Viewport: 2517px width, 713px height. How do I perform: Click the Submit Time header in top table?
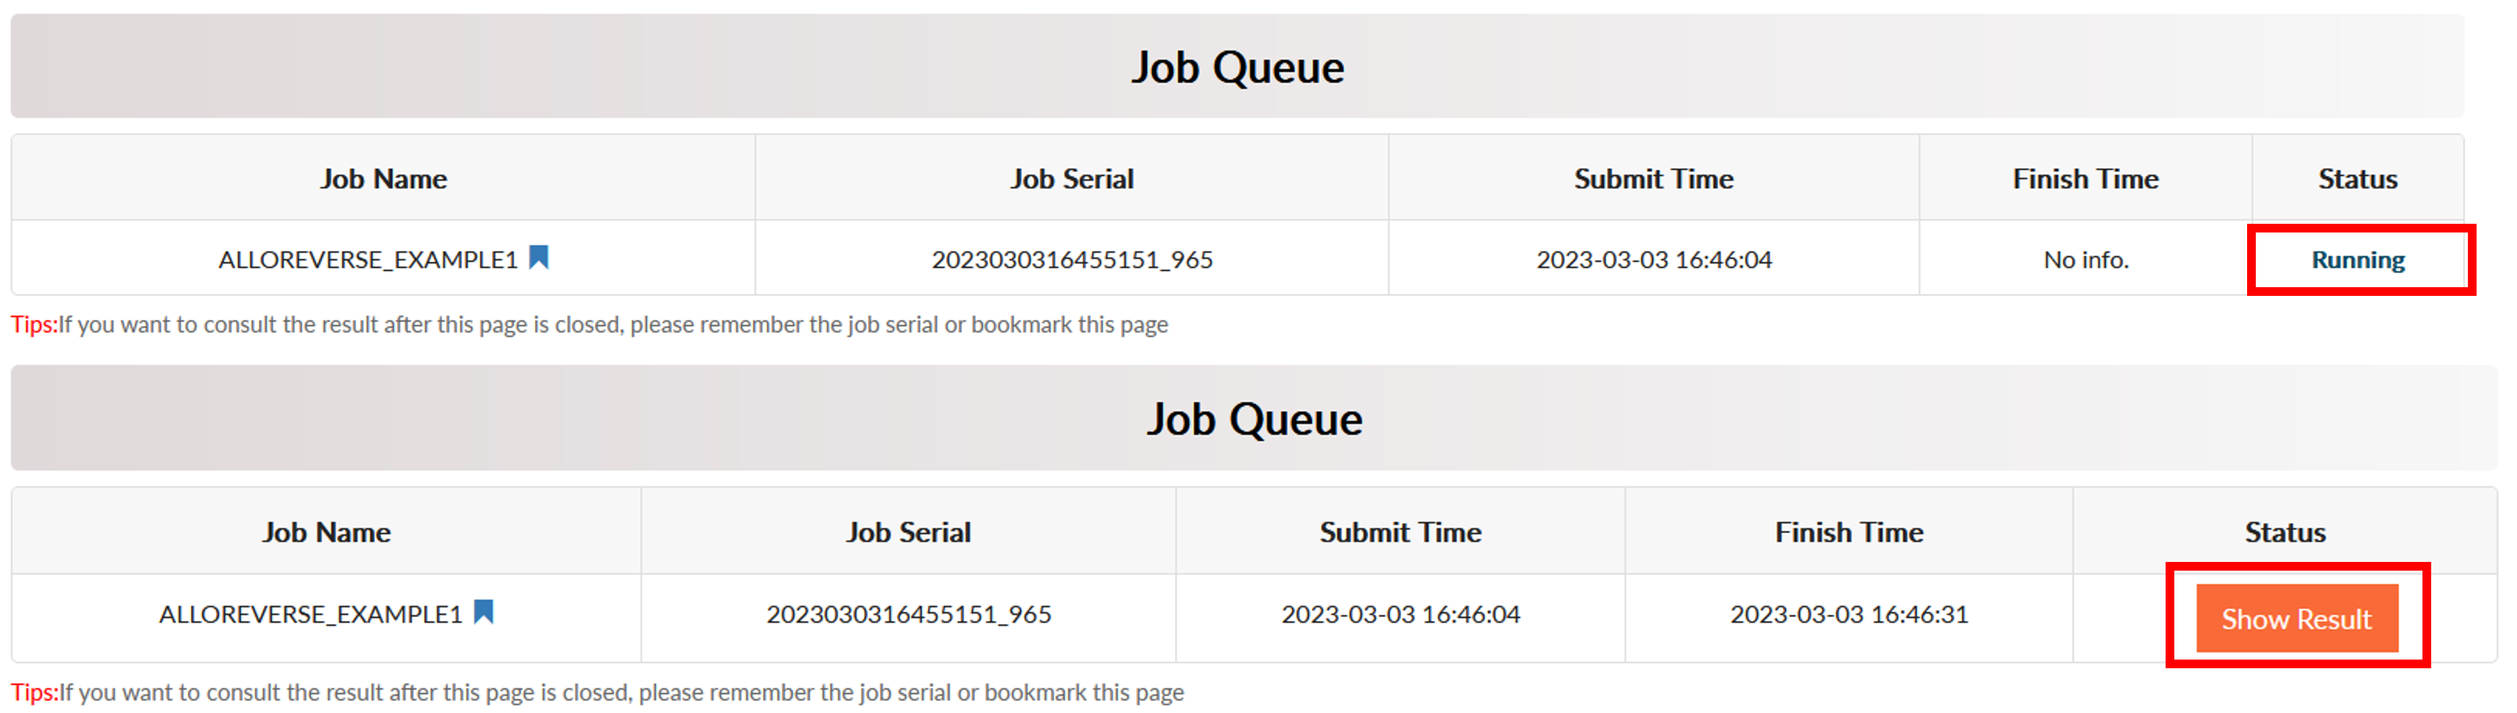[x=1653, y=179]
